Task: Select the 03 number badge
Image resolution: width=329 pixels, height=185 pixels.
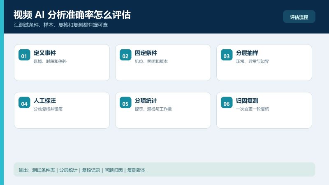Action: click(227, 55)
